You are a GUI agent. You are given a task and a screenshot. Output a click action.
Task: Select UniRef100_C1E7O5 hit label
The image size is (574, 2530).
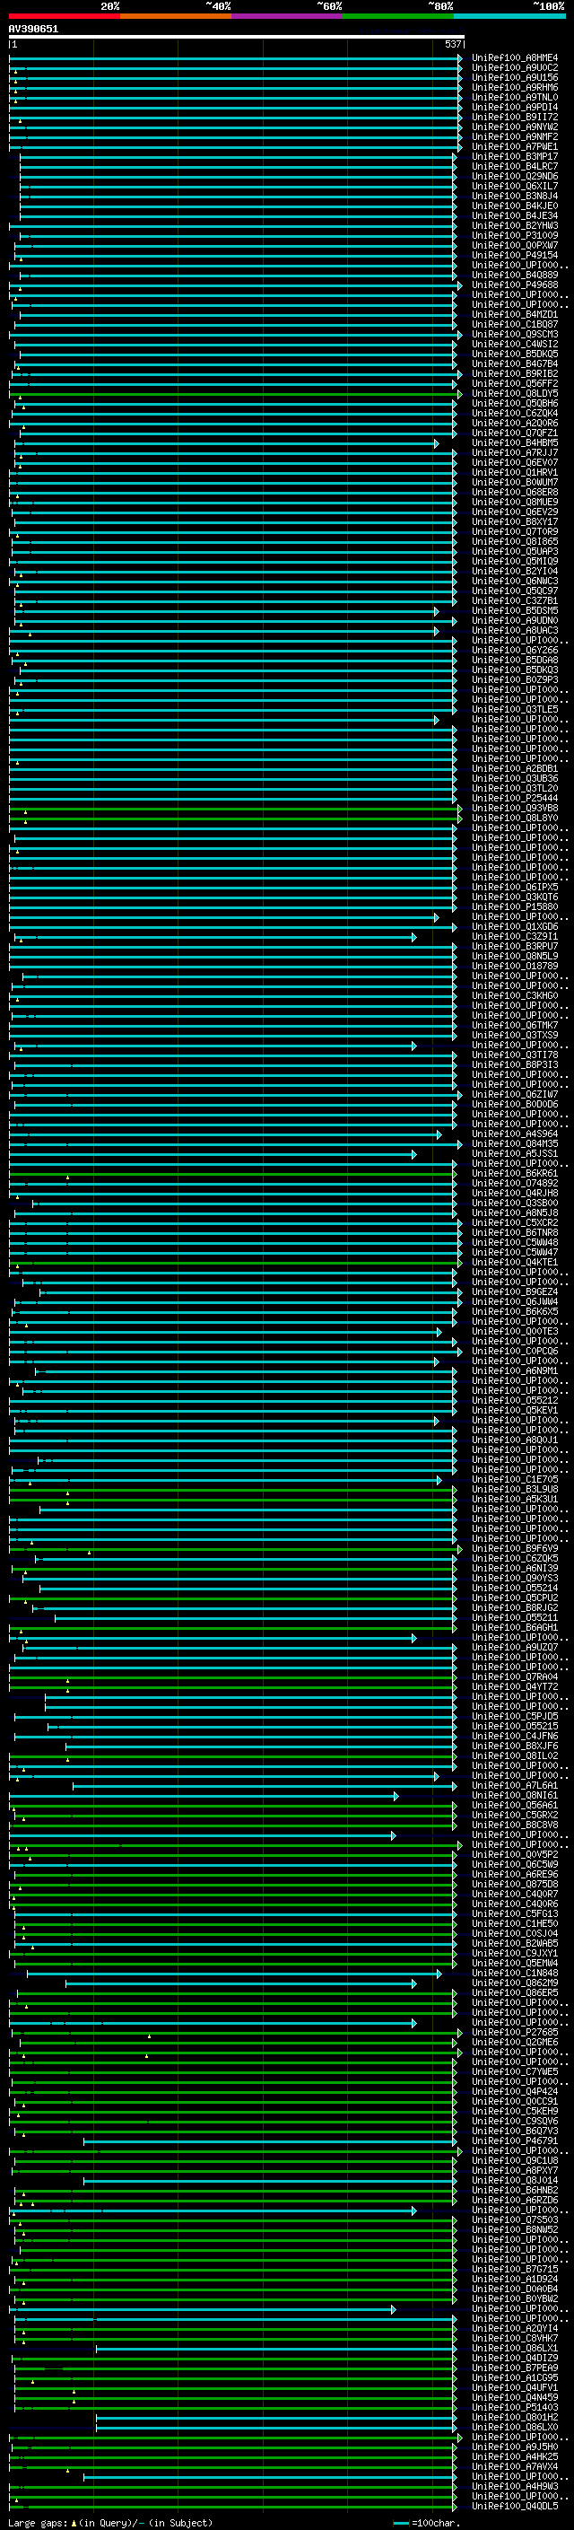point(515,1480)
